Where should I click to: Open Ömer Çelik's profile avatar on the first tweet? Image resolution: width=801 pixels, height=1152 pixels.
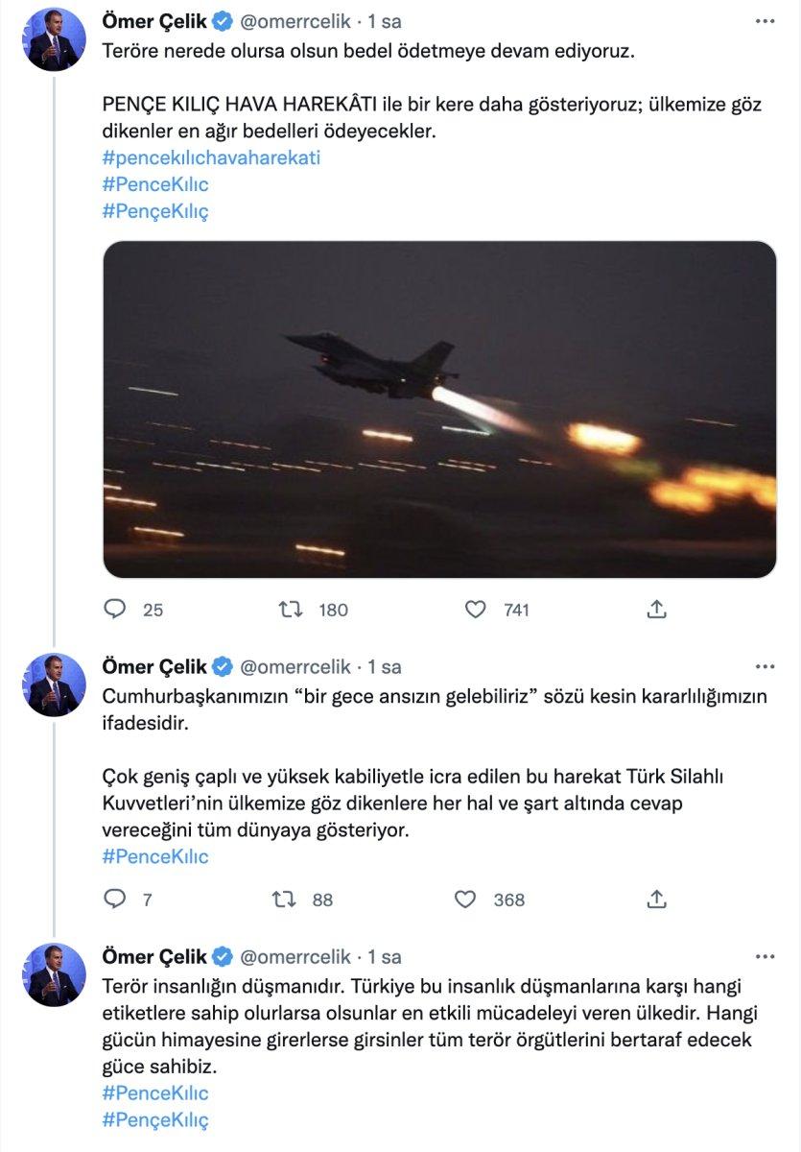coord(55,31)
